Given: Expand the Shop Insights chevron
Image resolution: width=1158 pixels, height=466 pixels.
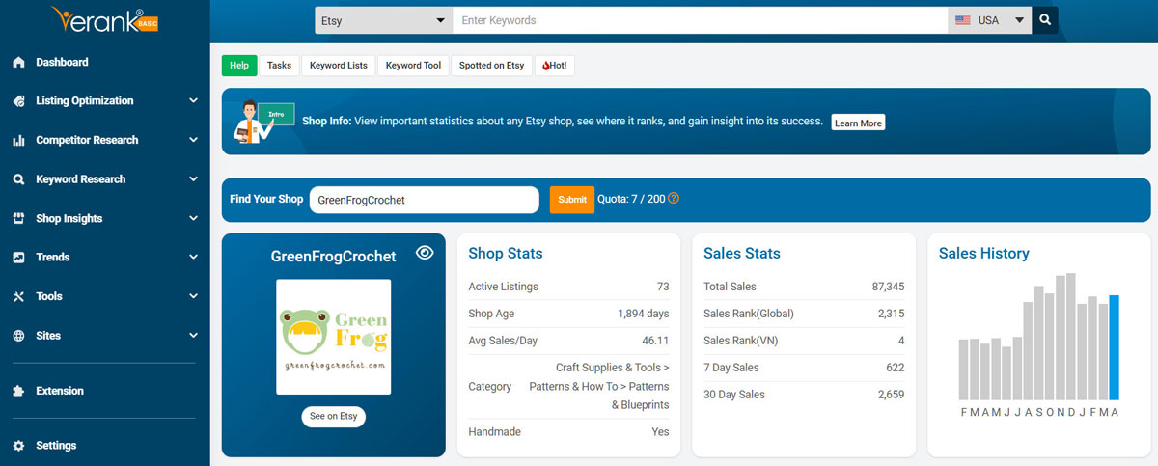Looking at the screenshot, I should tap(193, 218).
